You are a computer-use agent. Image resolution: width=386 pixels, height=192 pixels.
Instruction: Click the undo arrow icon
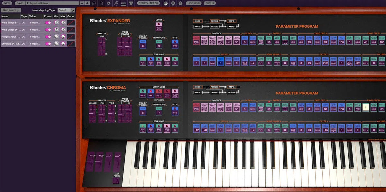tap(94, 3)
